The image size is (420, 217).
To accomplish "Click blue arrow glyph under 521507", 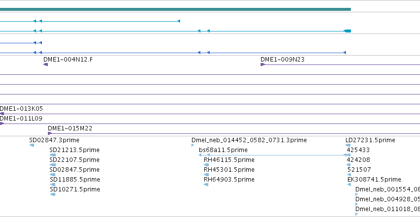I will point(349,175).
